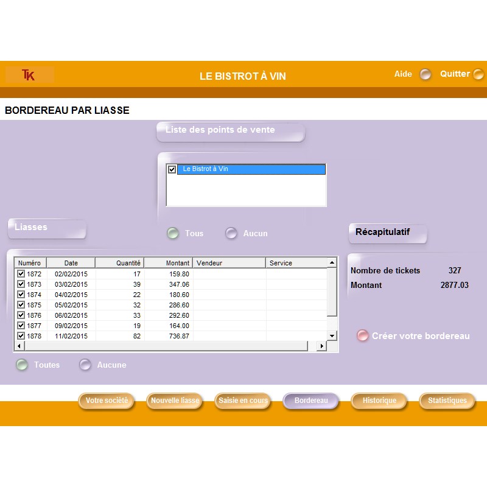The width and height of the screenshot is (487, 487).
Task: Click montant cell 286.60
Action: (179, 305)
